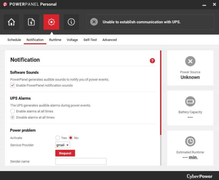
Task: Select the Settings gear icon
Action: click(51, 22)
